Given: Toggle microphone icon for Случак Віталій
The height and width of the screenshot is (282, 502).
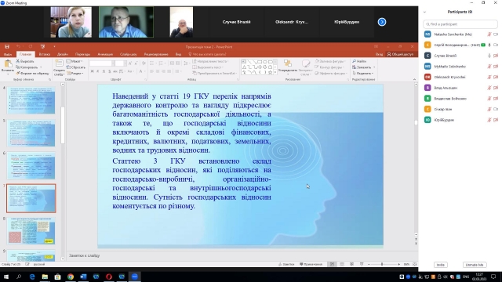Looking at the screenshot, I should pos(489,56).
